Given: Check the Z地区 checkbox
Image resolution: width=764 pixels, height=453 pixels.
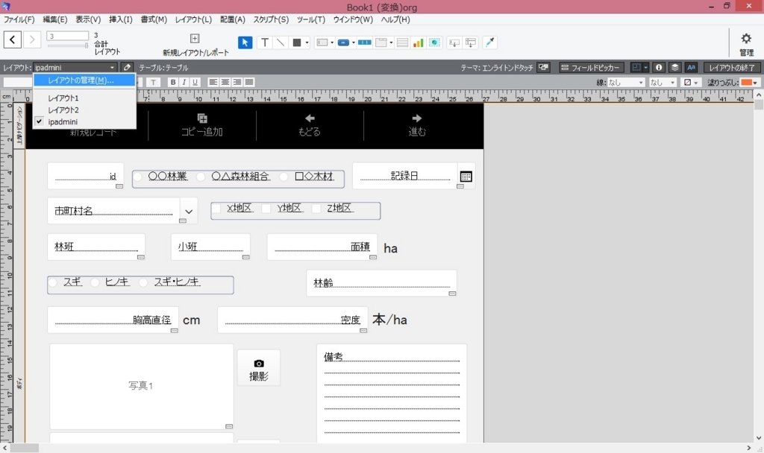Looking at the screenshot, I should [316, 209].
